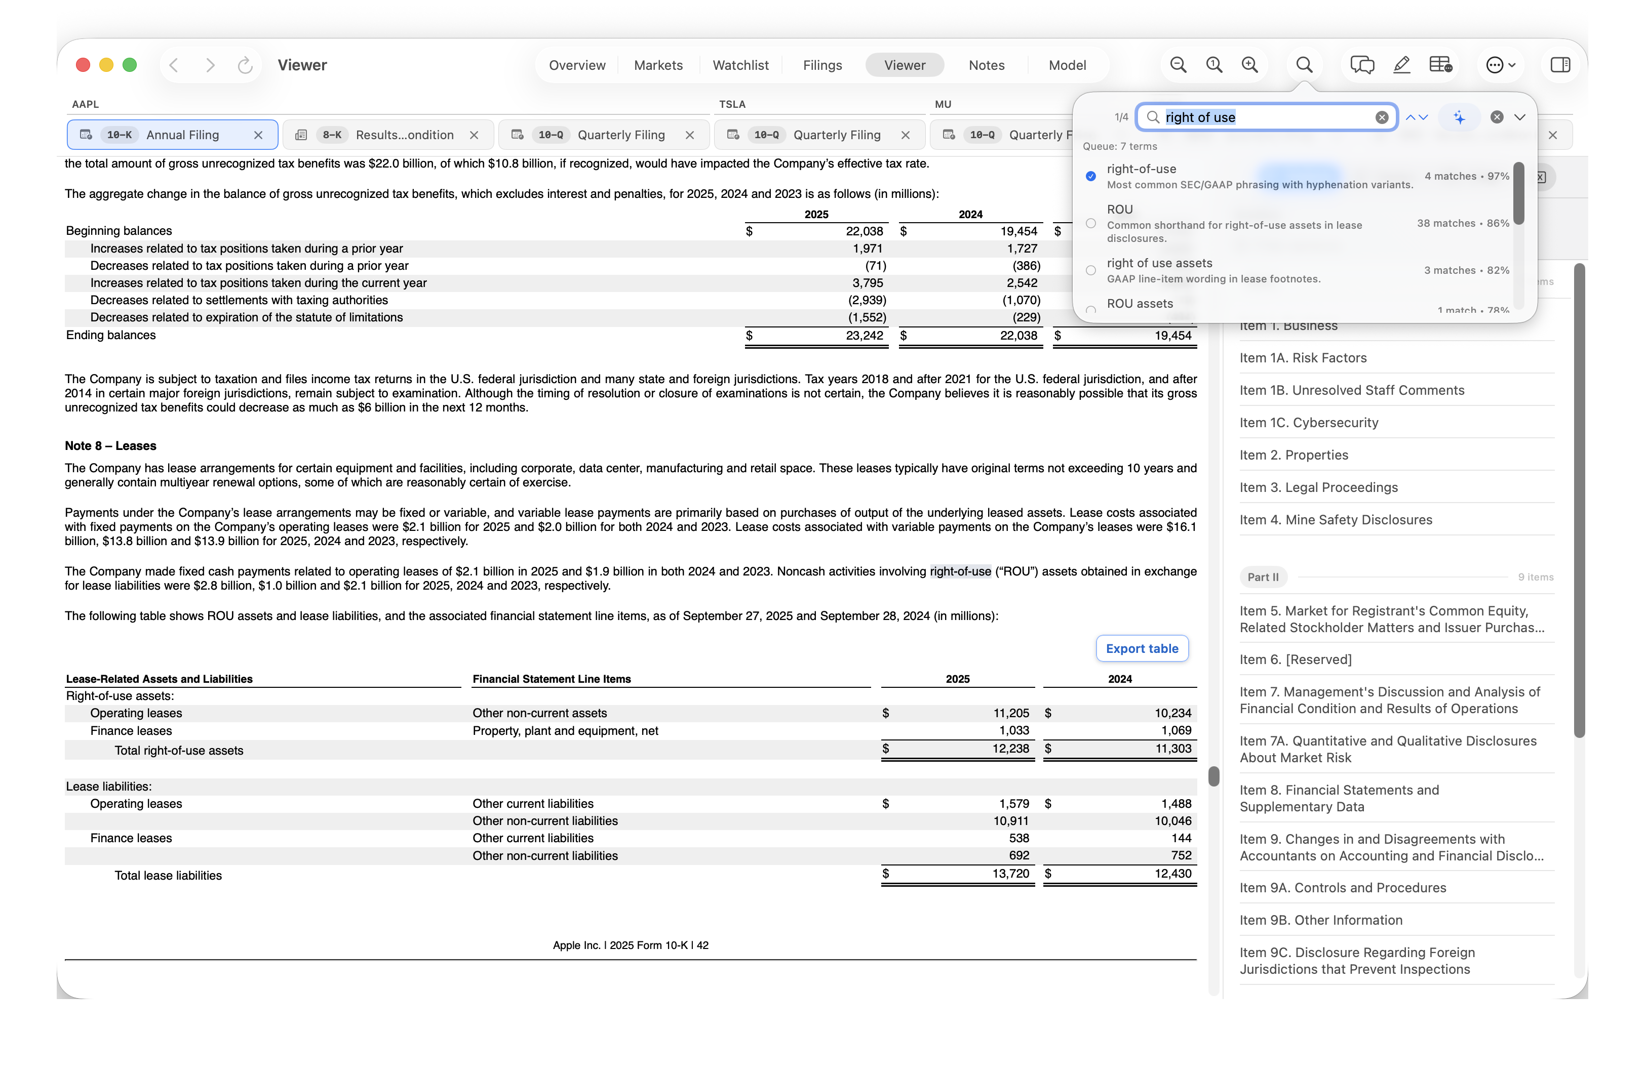The image size is (1645, 1074).
Task: Click the AI sparkle suggestions button
Action: (1459, 117)
